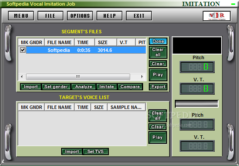Screen dimensions: 239x166
Task: Open the OPTIONS menu
Action: 80,16
